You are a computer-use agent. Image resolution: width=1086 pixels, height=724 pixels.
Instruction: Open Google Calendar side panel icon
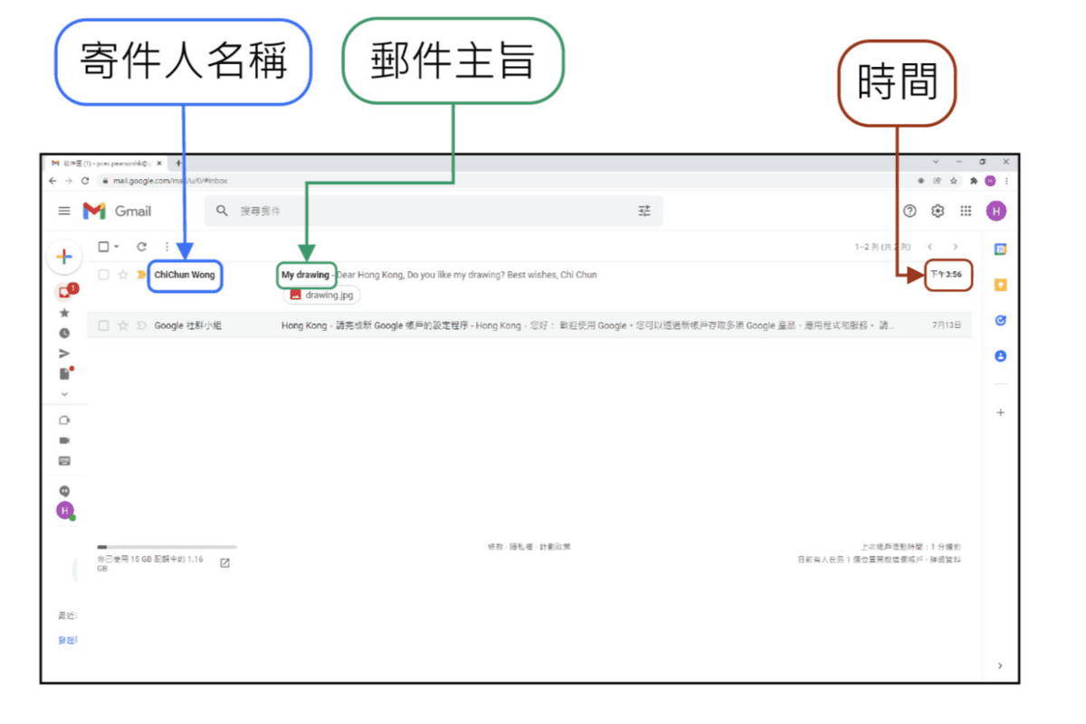[1000, 249]
